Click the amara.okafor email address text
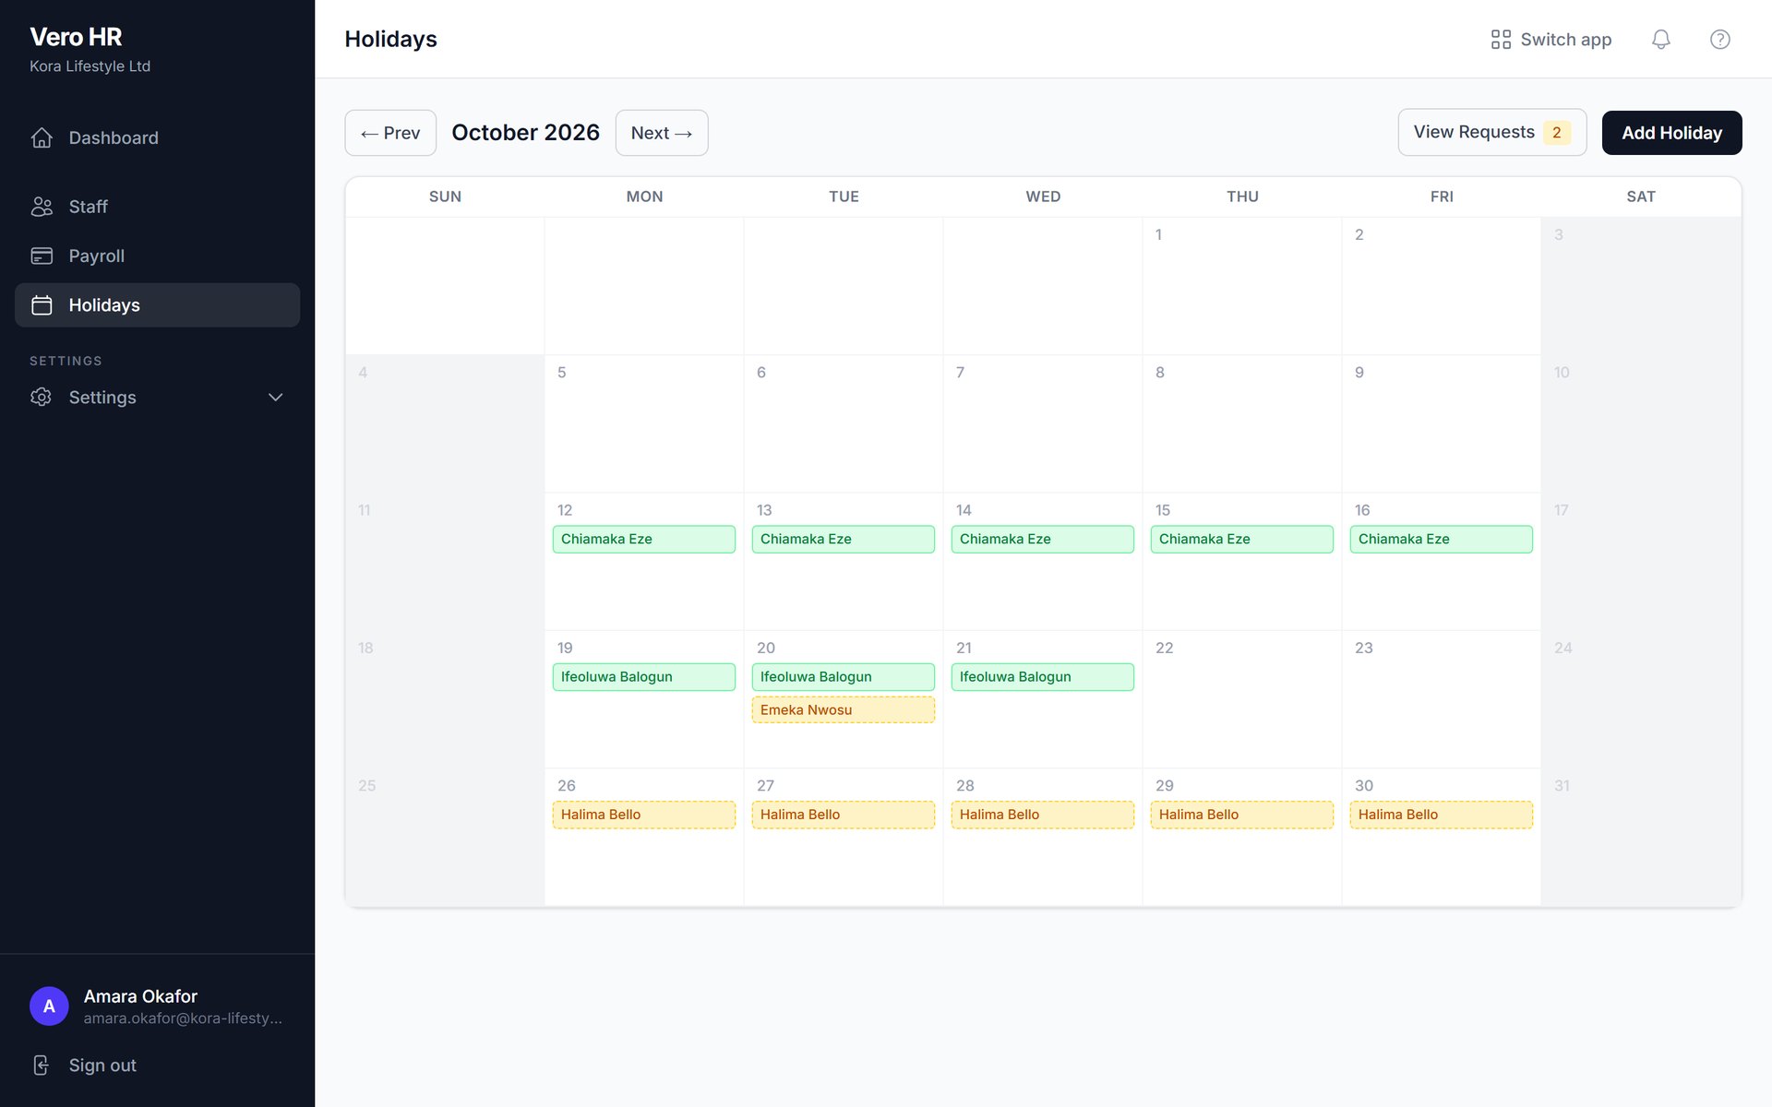 point(183,1018)
